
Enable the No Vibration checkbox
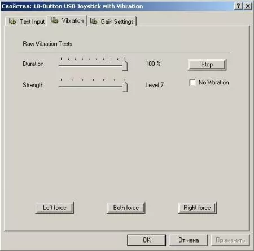[192, 83]
